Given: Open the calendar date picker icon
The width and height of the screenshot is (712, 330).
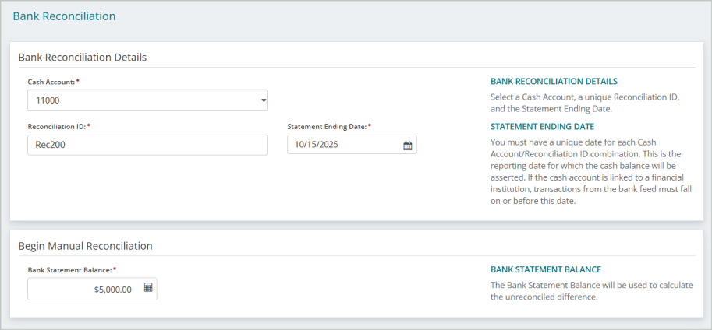Looking at the screenshot, I should click(x=407, y=146).
